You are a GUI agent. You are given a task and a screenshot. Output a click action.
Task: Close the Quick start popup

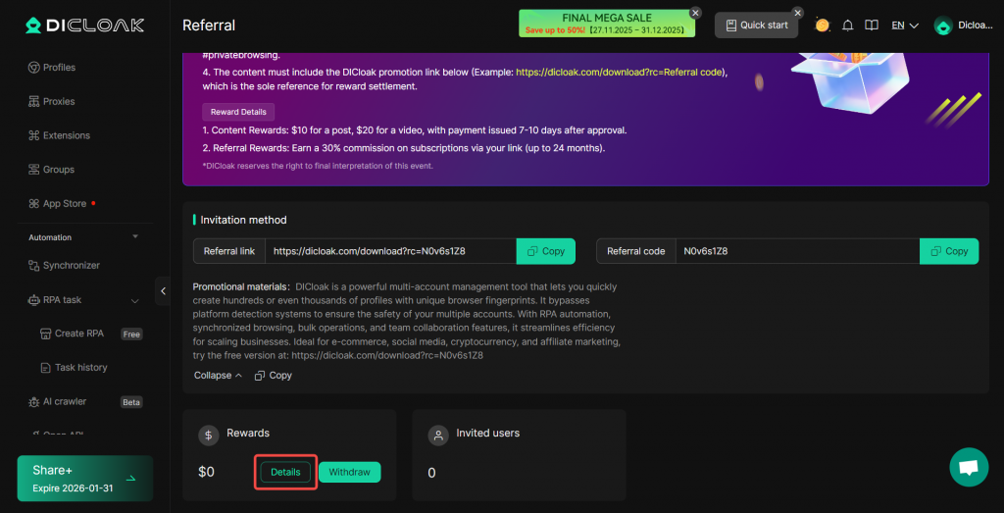797,13
